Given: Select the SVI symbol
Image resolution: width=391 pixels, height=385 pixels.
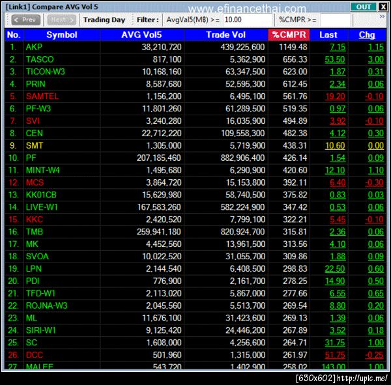Looking at the screenshot, I should [x=33, y=121].
